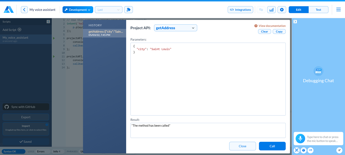This screenshot has width=345, height=155.
Task: Click the Copy button
Action: pyautogui.click(x=279, y=32)
